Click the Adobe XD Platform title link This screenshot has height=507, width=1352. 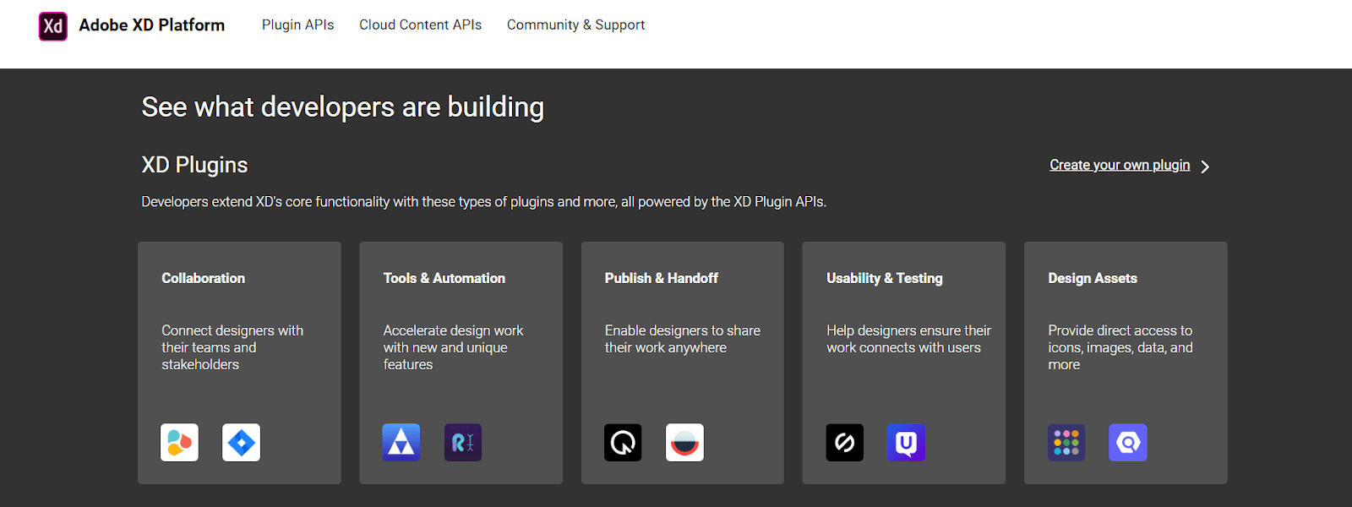(x=152, y=25)
